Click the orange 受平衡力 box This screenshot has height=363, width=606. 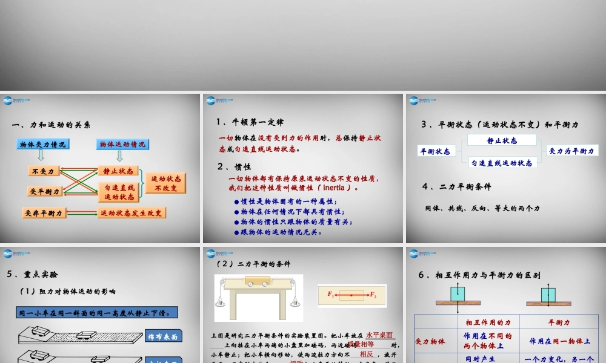[45, 191]
